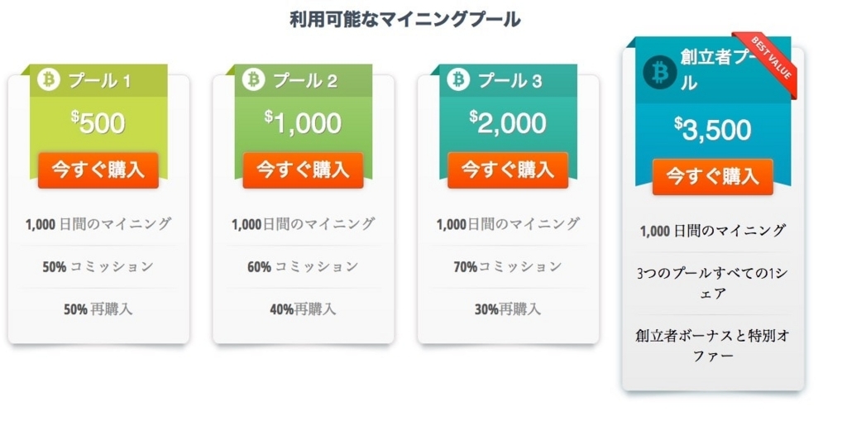Image resolution: width=847 pixels, height=421 pixels.
Task: Click 創立者ボーナスと特別オファー text
Action: [712, 346]
